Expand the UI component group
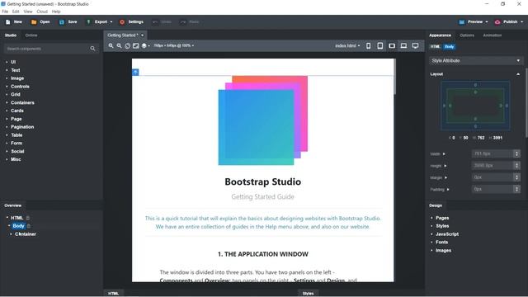 pyautogui.click(x=13, y=62)
